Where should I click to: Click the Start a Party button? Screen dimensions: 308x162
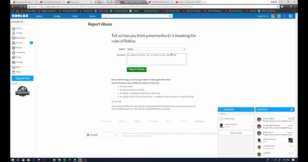(x=236, y=133)
